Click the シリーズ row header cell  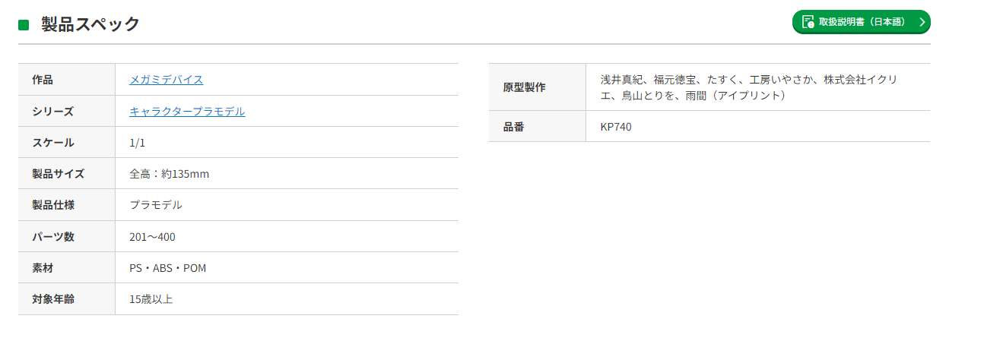point(53,112)
